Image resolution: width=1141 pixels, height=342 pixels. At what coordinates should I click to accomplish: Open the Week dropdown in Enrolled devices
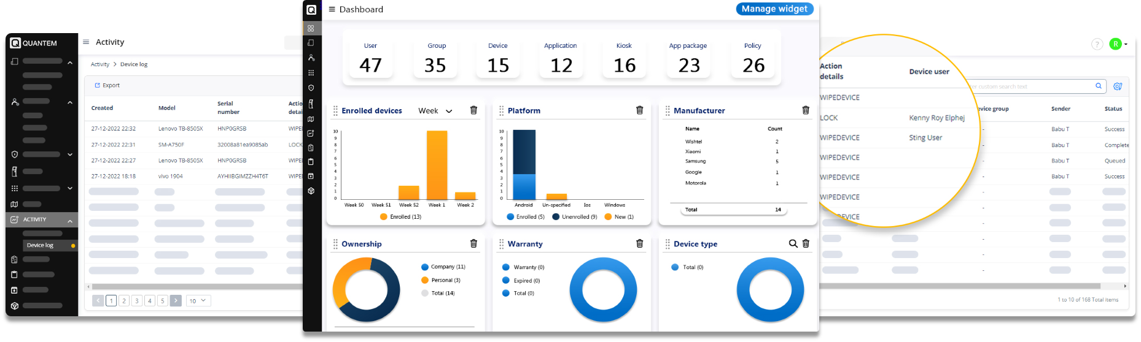[x=435, y=111]
